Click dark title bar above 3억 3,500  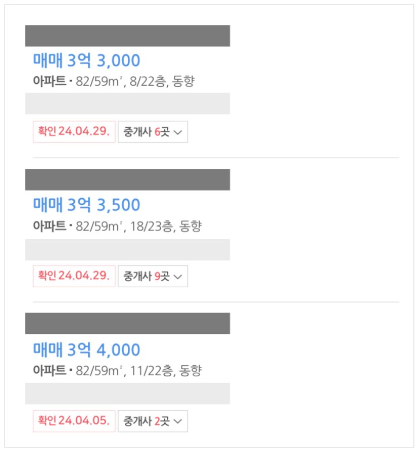127,179
